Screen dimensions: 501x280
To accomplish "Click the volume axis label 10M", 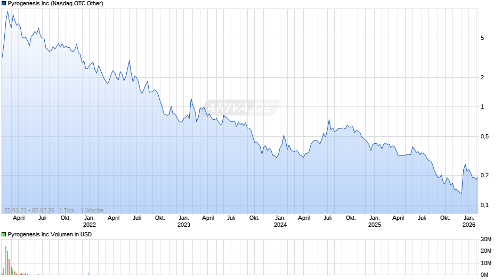I will click(486, 263).
